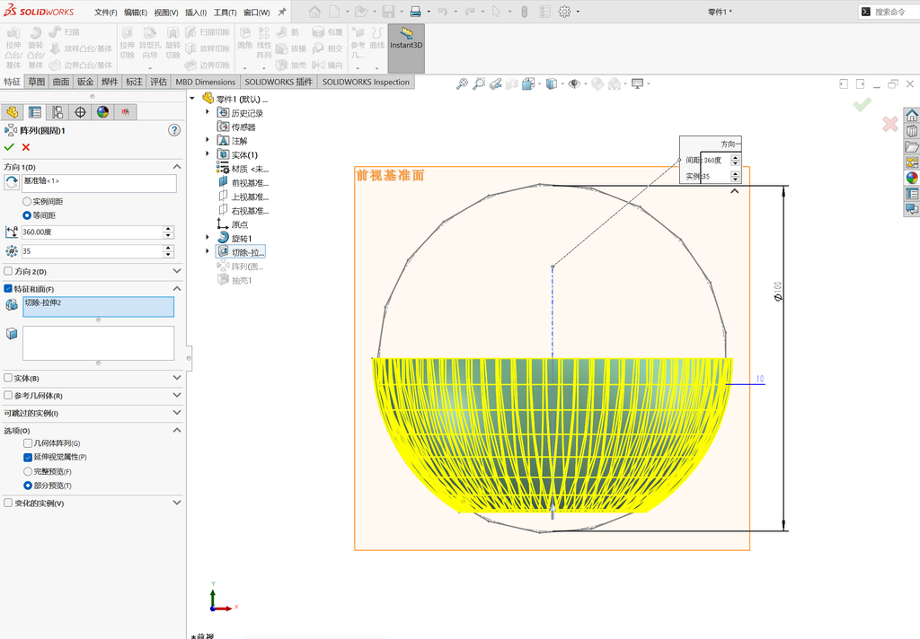Open SOLIDWORKS Forum chat icon in task pane

[x=912, y=209]
